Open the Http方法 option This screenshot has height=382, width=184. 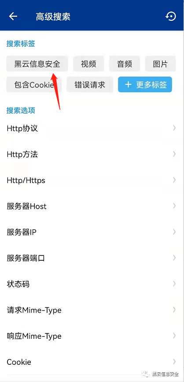tap(92, 154)
